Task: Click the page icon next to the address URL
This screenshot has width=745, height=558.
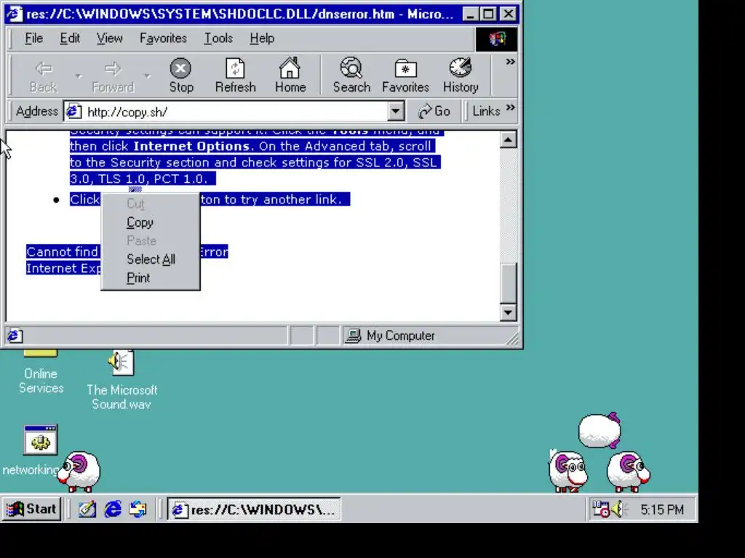Action: pyautogui.click(x=73, y=111)
